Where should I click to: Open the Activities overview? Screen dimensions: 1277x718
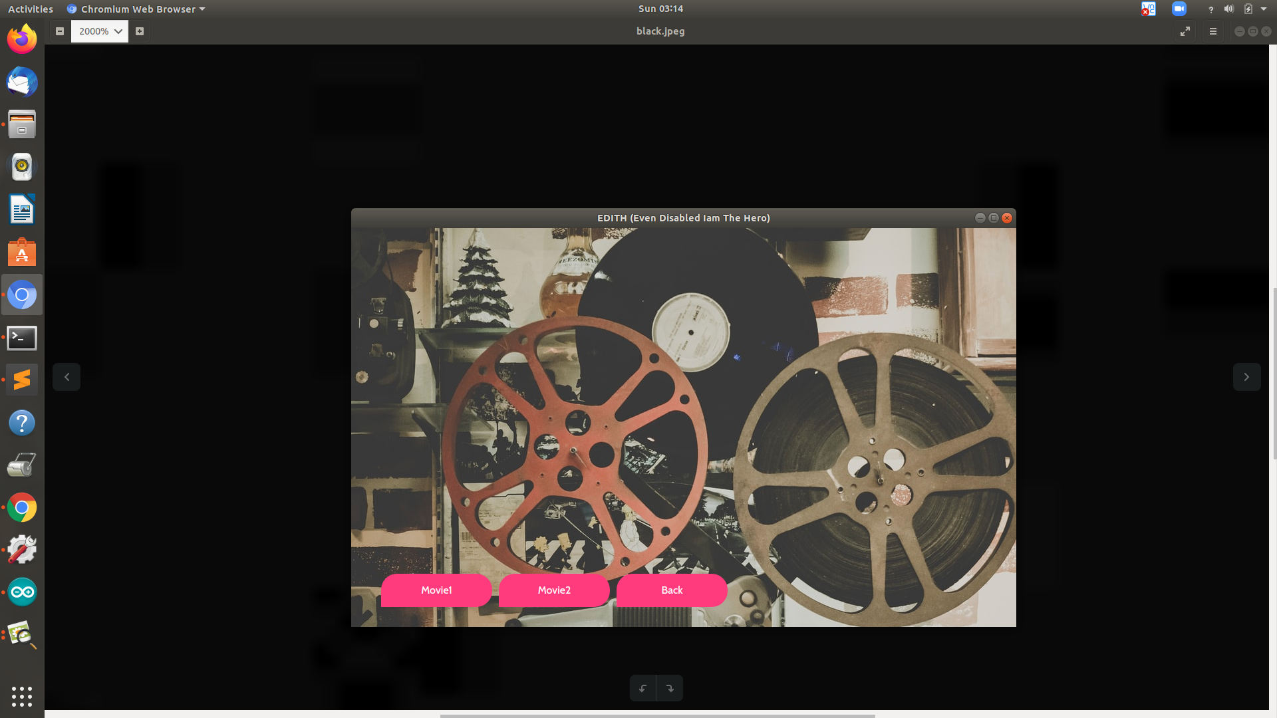point(31,9)
